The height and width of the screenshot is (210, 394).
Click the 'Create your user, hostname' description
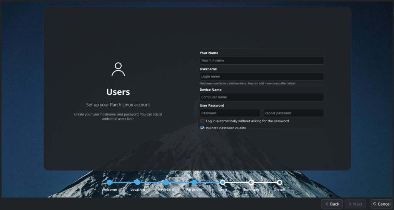[118, 117]
